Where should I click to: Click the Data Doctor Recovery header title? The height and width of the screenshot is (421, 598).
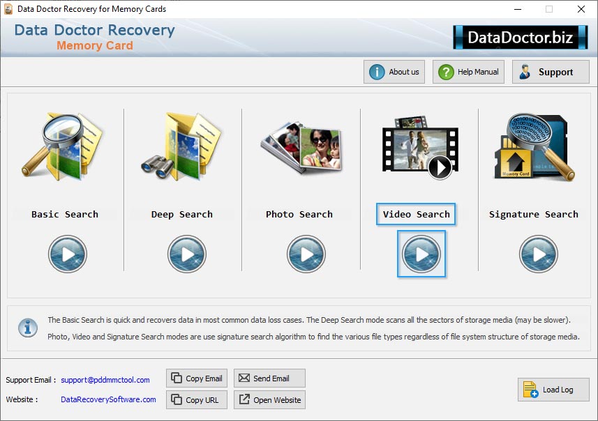click(x=95, y=30)
